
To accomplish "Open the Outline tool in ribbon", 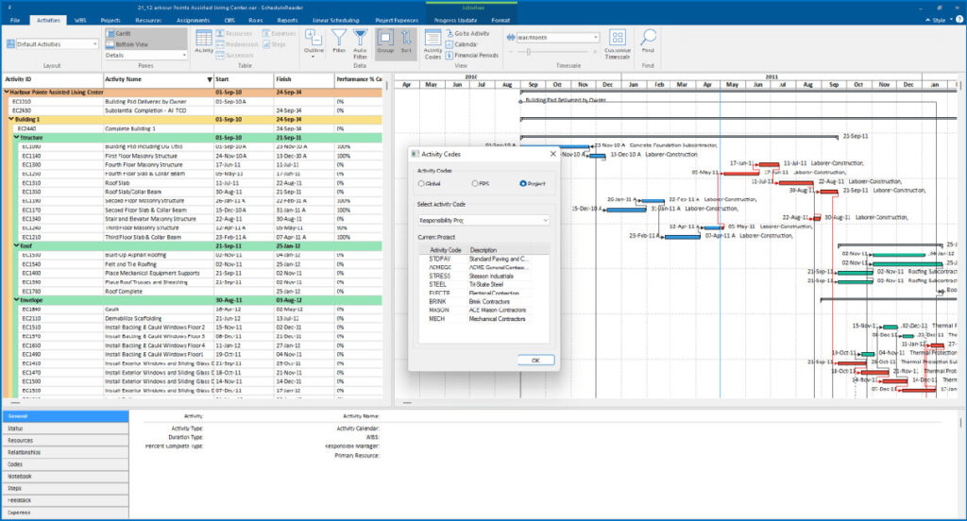I will coord(314,43).
